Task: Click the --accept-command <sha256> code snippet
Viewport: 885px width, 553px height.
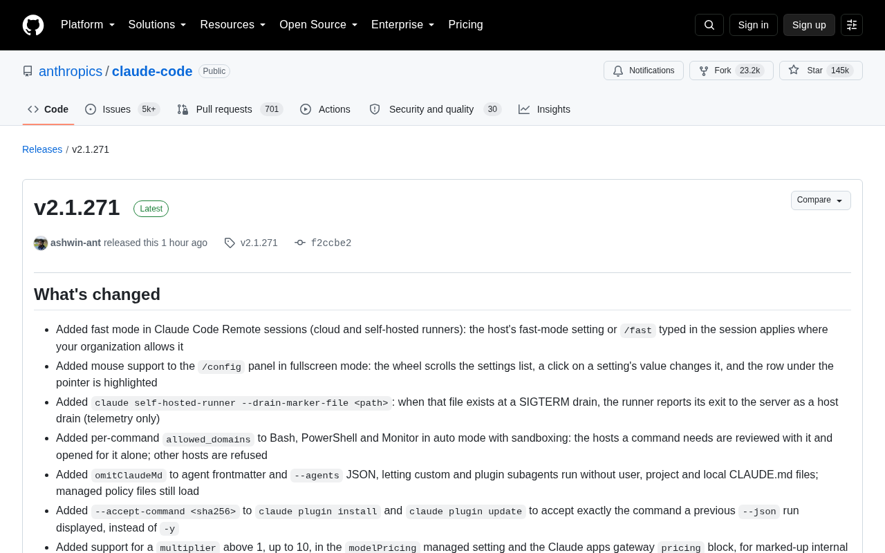Action: (x=165, y=512)
